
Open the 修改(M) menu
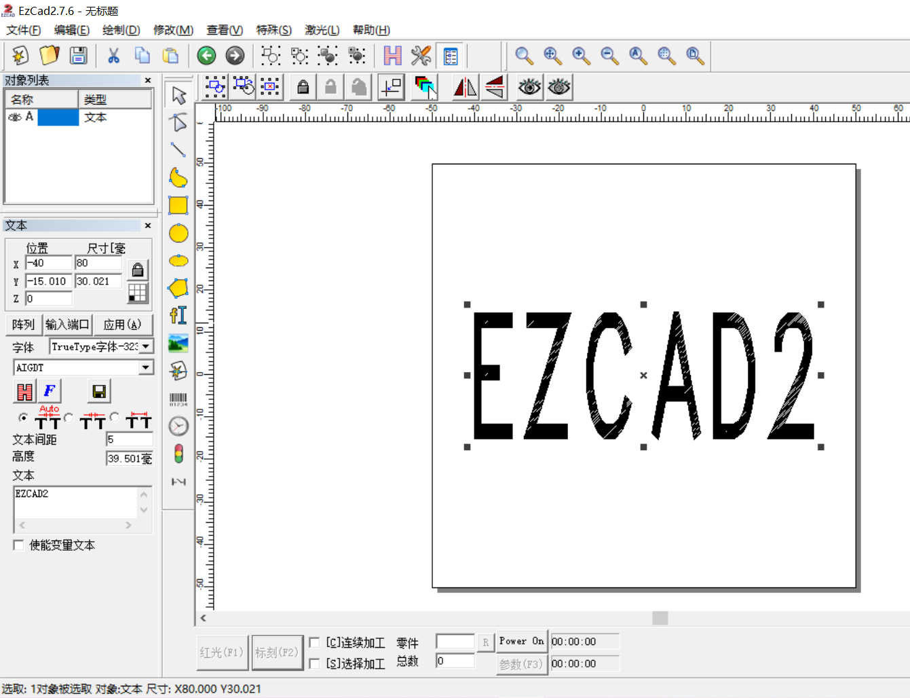click(174, 30)
